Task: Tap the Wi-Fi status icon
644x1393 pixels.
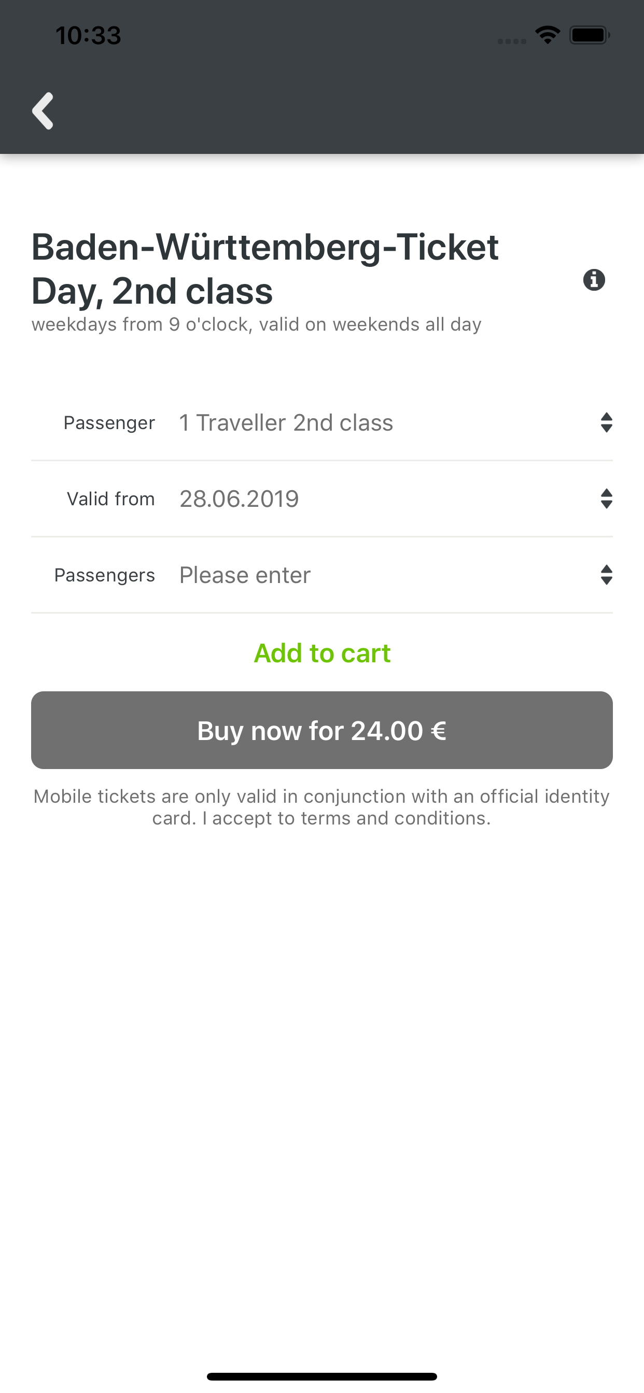Action: (x=547, y=35)
